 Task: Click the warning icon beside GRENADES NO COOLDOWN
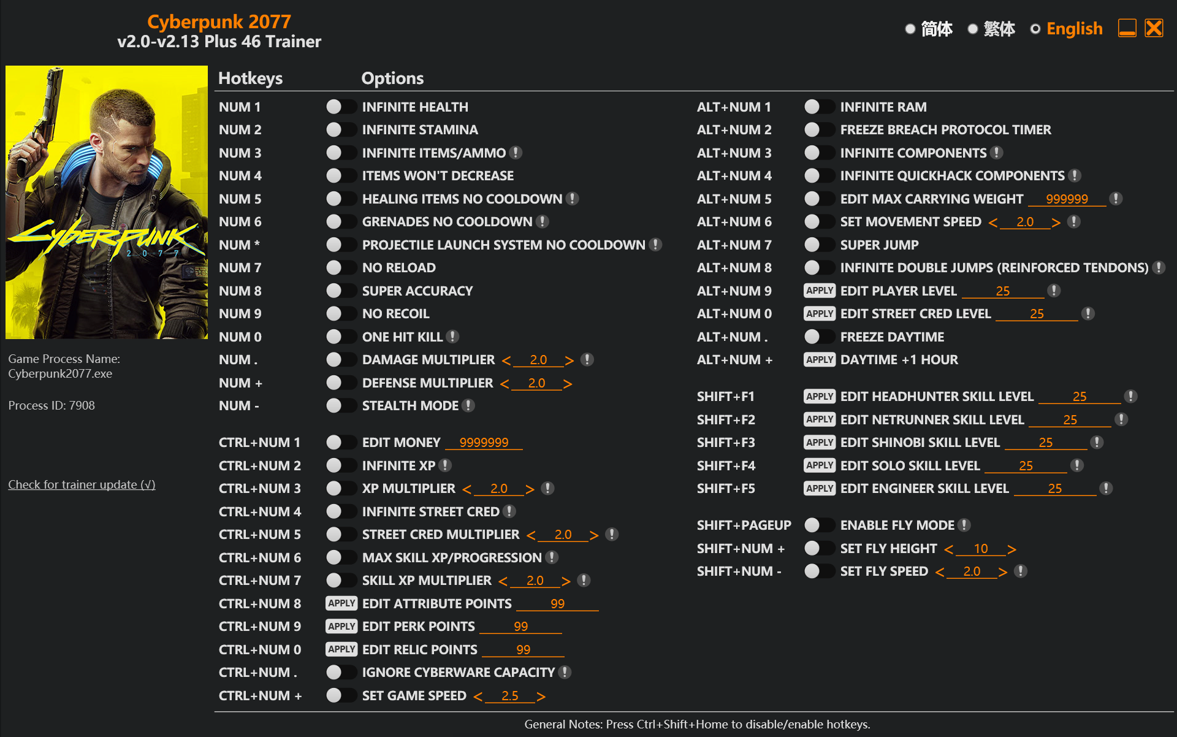click(x=542, y=221)
